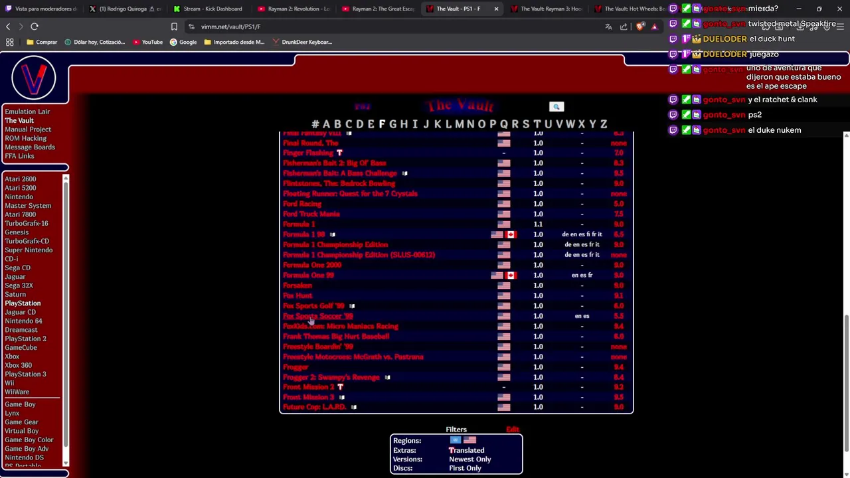
Task: Click the bookmark icon beside the address bar
Action: pos(174,27)
